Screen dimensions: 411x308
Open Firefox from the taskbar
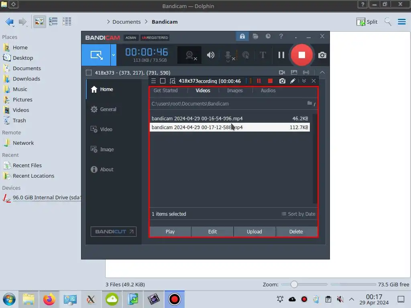(x=49, y=299)
